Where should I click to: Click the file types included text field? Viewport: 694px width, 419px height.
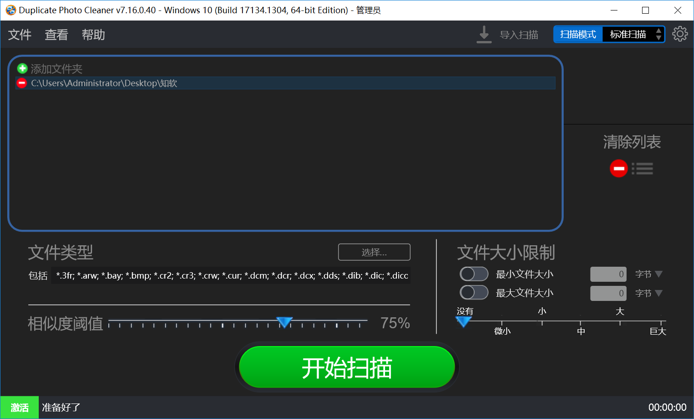pos(231,275)
